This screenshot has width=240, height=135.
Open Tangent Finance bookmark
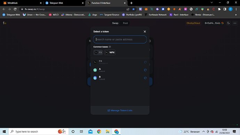tap(110, 15)
